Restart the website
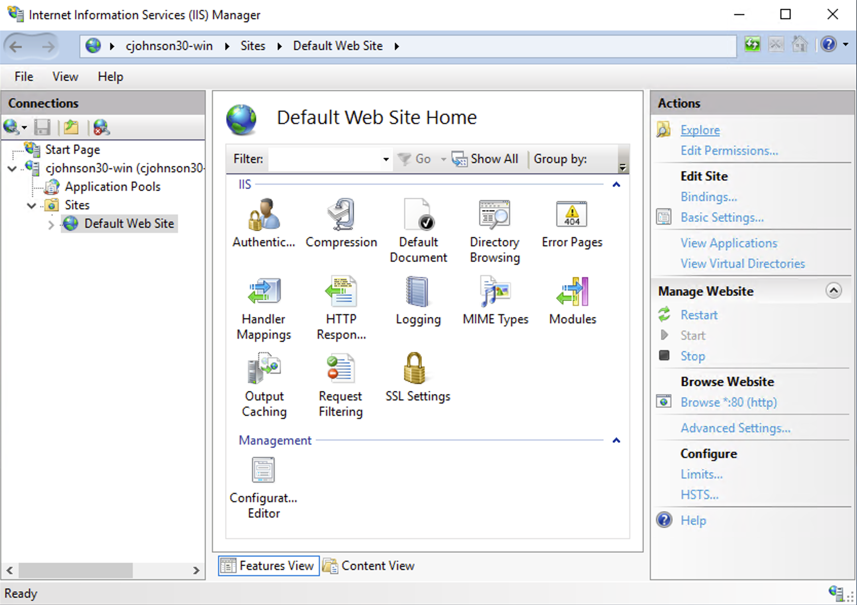 699,315
